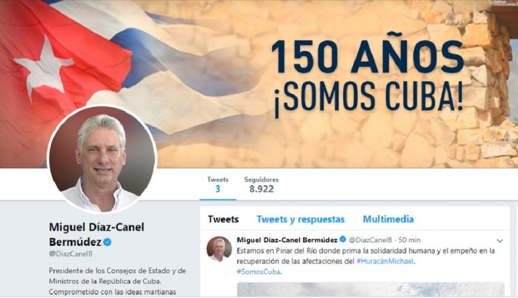Open the #HuracánMichael hashtag link
This screenshot has height=298, width=518.
[x=385, y=262]
